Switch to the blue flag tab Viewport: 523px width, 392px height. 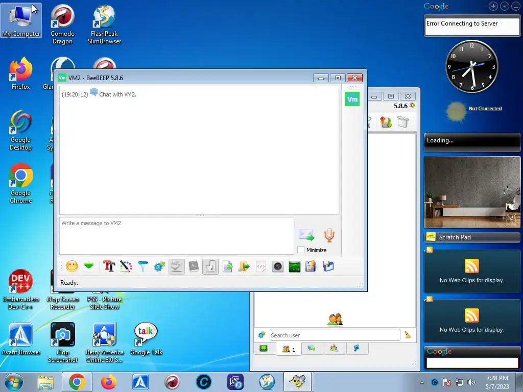356,349
